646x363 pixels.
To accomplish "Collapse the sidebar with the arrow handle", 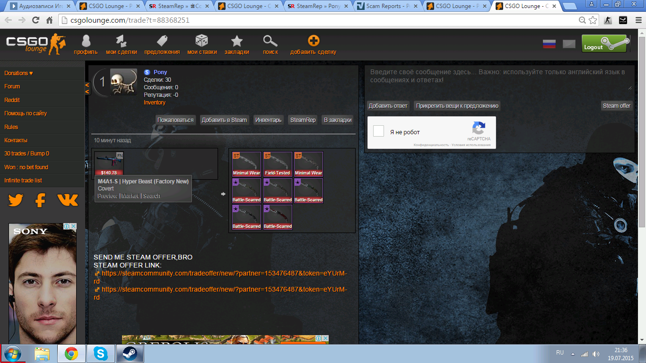I will tap(87, 88).
